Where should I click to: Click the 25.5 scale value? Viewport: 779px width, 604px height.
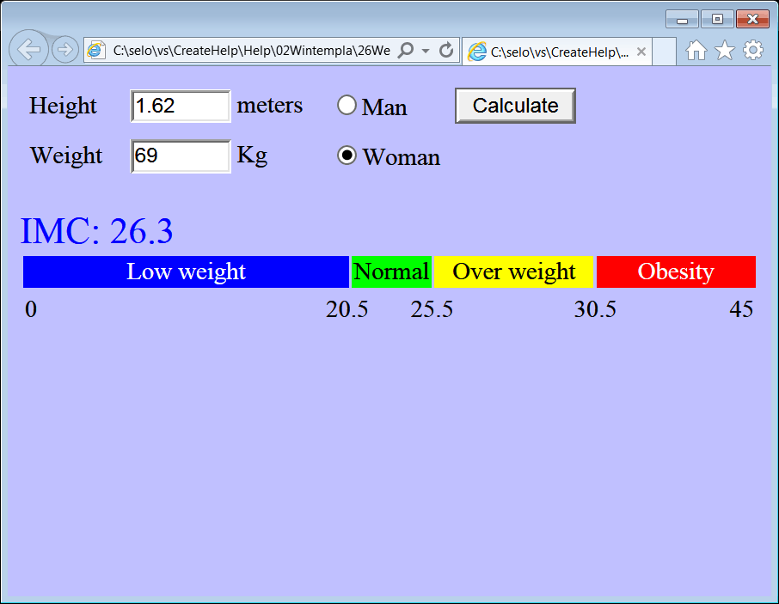pos(432,309)
